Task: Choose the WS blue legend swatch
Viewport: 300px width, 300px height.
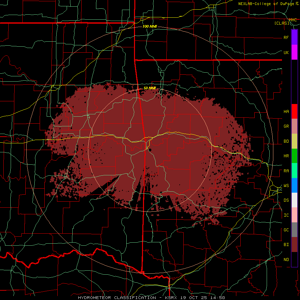Action: coord(294,185)
